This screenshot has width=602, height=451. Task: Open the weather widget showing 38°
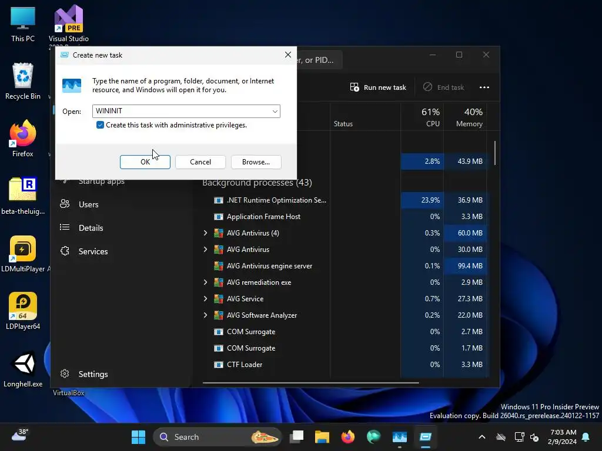pos(19,436)
